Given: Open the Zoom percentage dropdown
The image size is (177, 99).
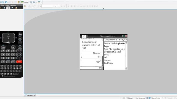Looking at the screenshot, I should (x=162, y=98).
